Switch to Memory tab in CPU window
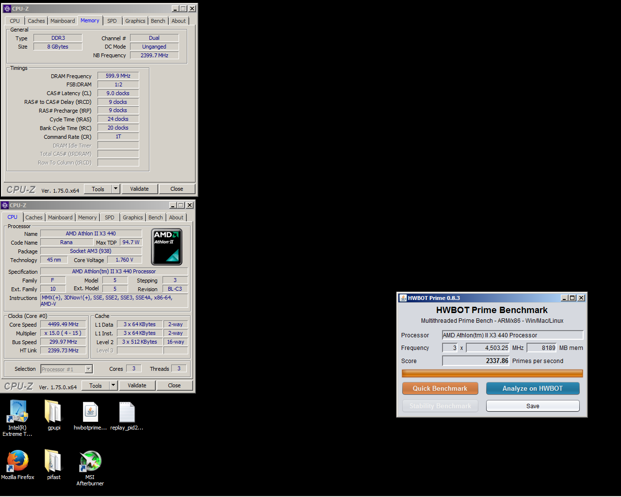621x497 pixels. point(87,217)
